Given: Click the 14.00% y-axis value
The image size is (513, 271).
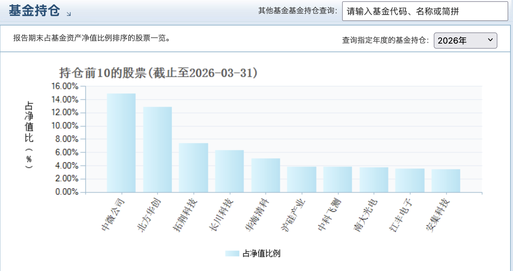Looking at the screenshot, I should pos(65,100).
